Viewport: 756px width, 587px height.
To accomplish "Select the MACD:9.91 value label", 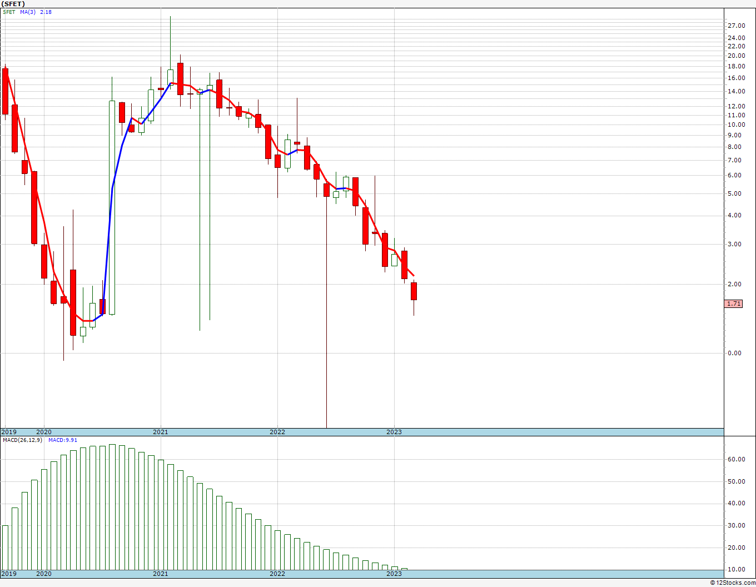I will tap(63, 440).
